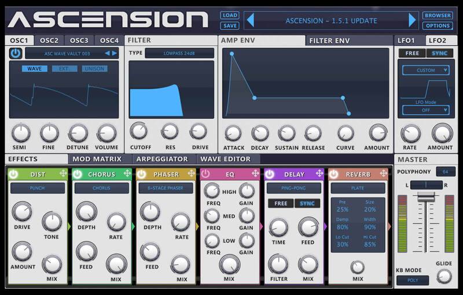Screen dimensions: 463x295
Task: Click the envelope RELEASE knob
Action: [313, 133]
